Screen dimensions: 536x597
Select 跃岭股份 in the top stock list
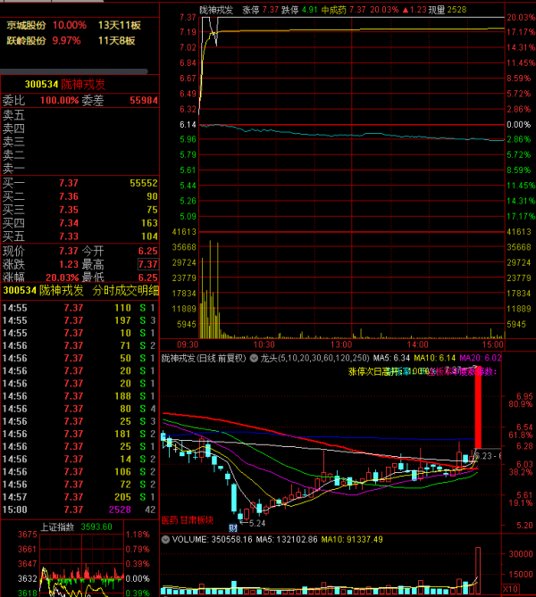26,41
